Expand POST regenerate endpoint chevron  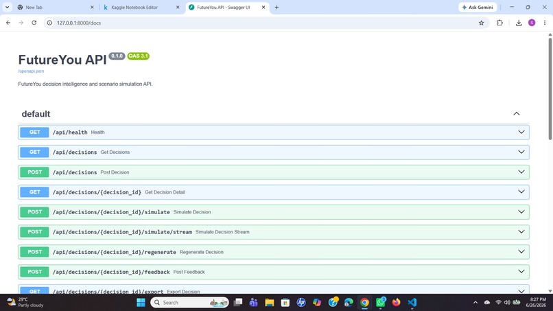tap(521, 252)
